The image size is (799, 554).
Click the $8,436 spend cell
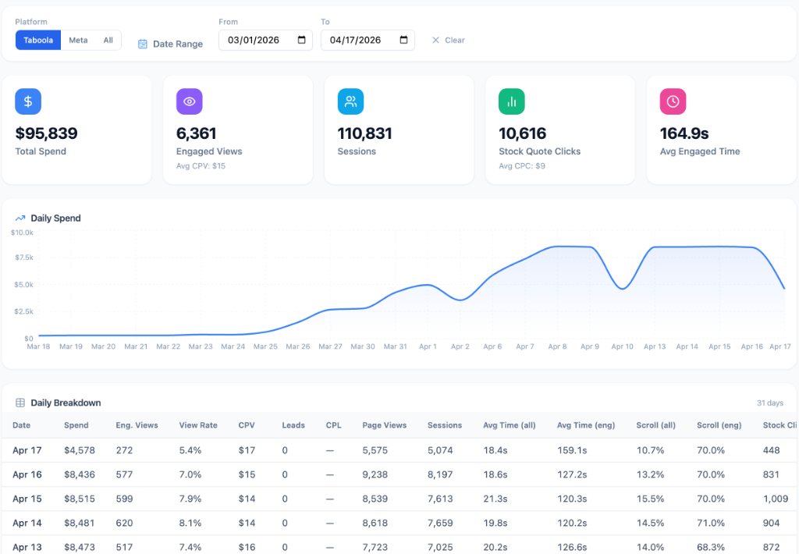point(80,474)
